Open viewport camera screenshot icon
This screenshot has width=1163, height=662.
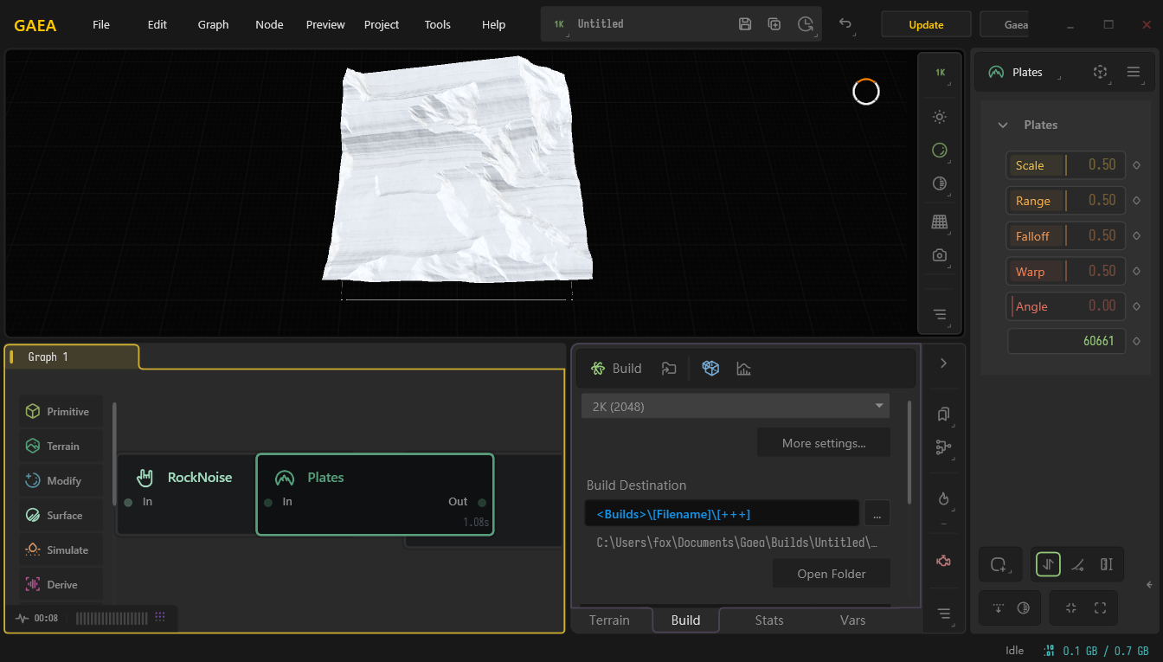pos(939,255)
